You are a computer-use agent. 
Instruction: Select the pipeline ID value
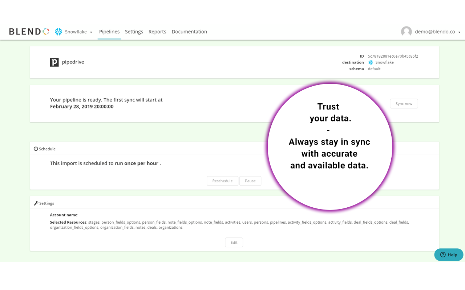pyautogui.click(x=393, y=56)
